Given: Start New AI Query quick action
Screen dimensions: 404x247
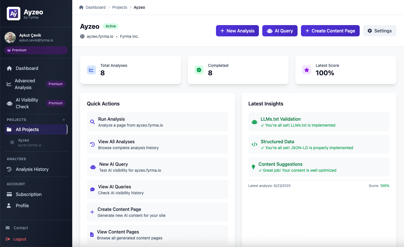Looking at the screenshot, I should [158, 167].
